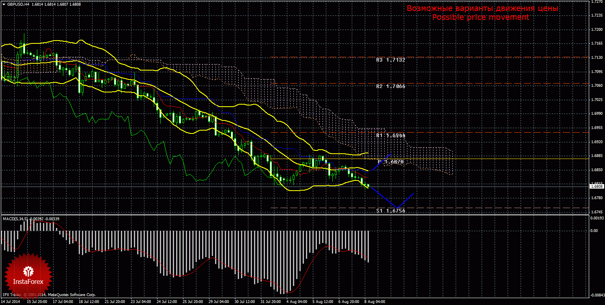
Task: Click the 1.6885 price scale value
Action: pos(597,156)
